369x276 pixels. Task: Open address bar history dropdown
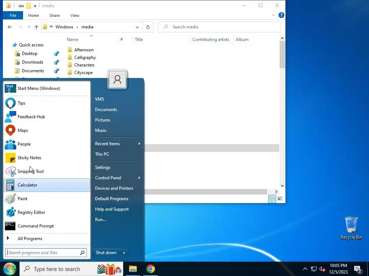click(137, 27)
